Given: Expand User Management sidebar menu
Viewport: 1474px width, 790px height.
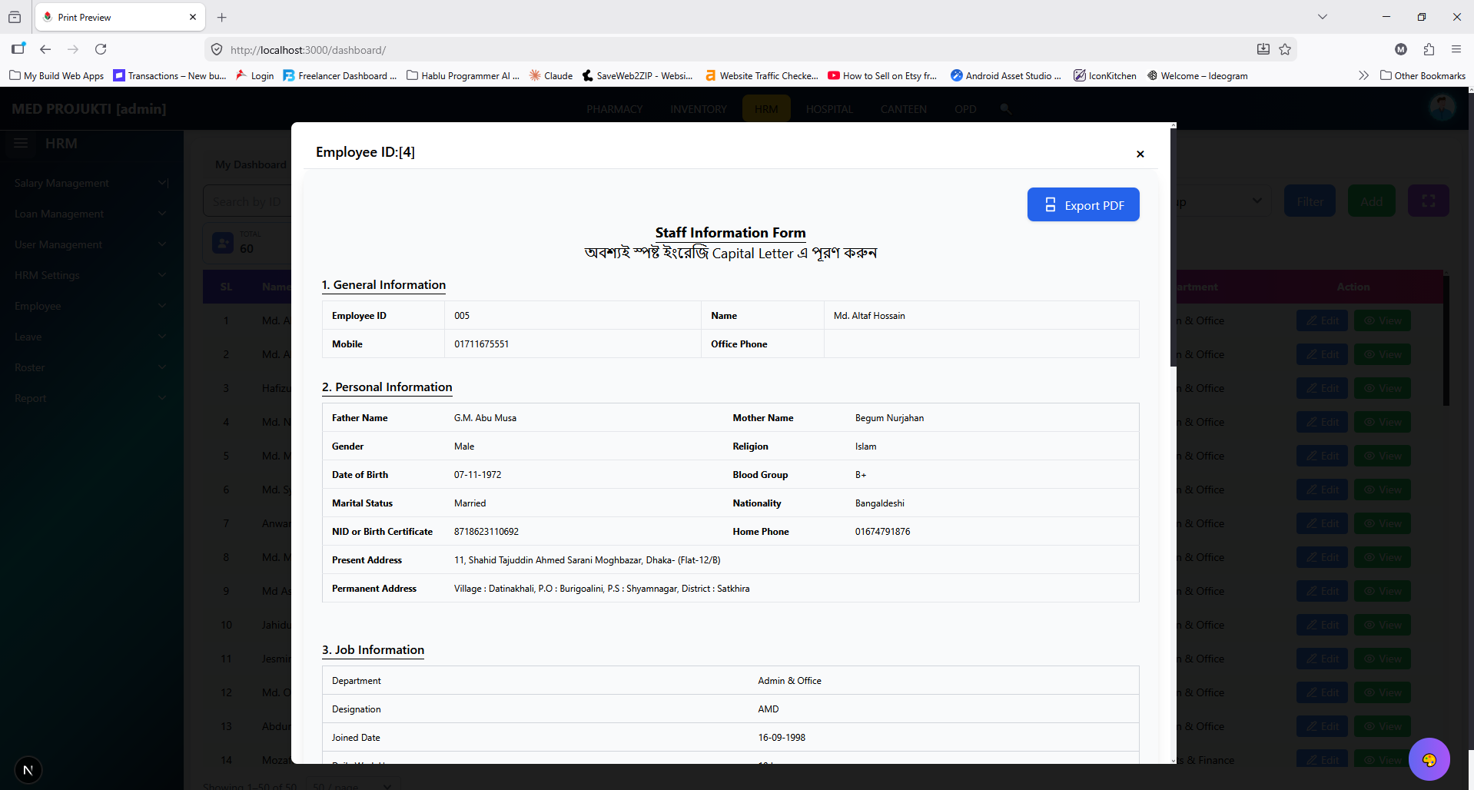Looking at the screenshot, I should tap(91, 244).
